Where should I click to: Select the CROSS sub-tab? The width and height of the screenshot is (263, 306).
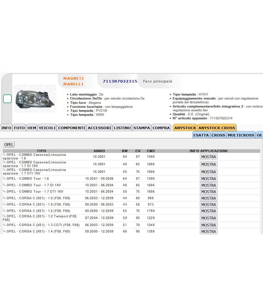click(218, 135)
